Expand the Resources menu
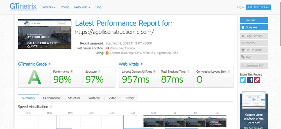Screen dimensions: 281x129 coord(82,7)
